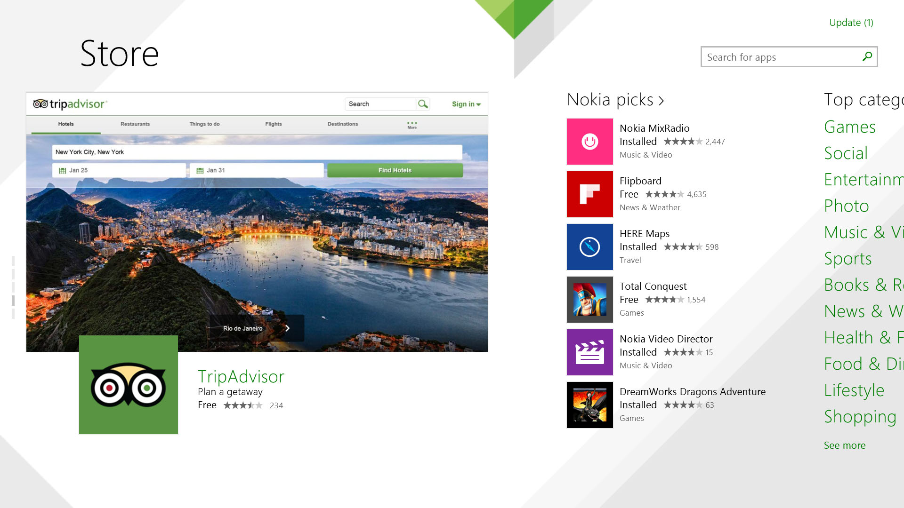Click the green magnifier in the TripAdvisor banner
Screen dimensions: 904x508
tap(423, 104)
